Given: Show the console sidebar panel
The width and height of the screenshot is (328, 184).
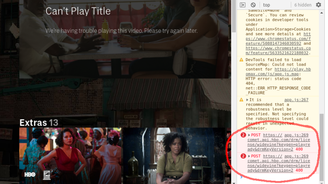Looking at the screenshot, I should (242, 5).
